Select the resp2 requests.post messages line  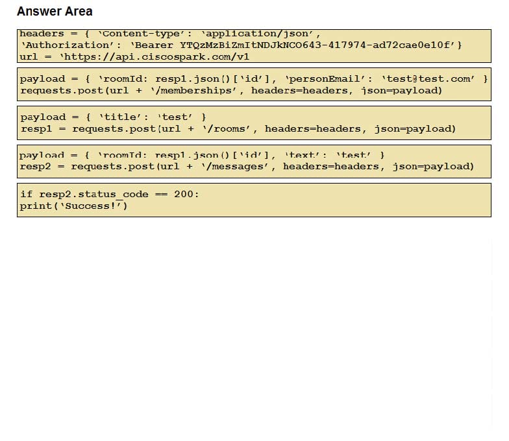point(247,166)
